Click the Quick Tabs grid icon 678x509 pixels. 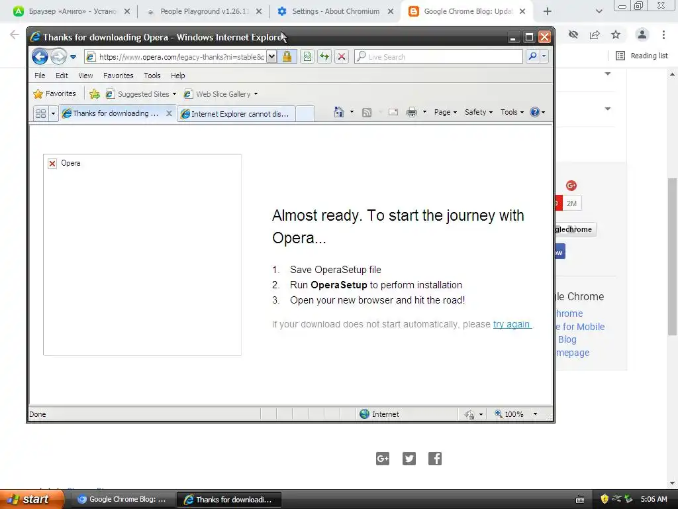click(40, 113)
